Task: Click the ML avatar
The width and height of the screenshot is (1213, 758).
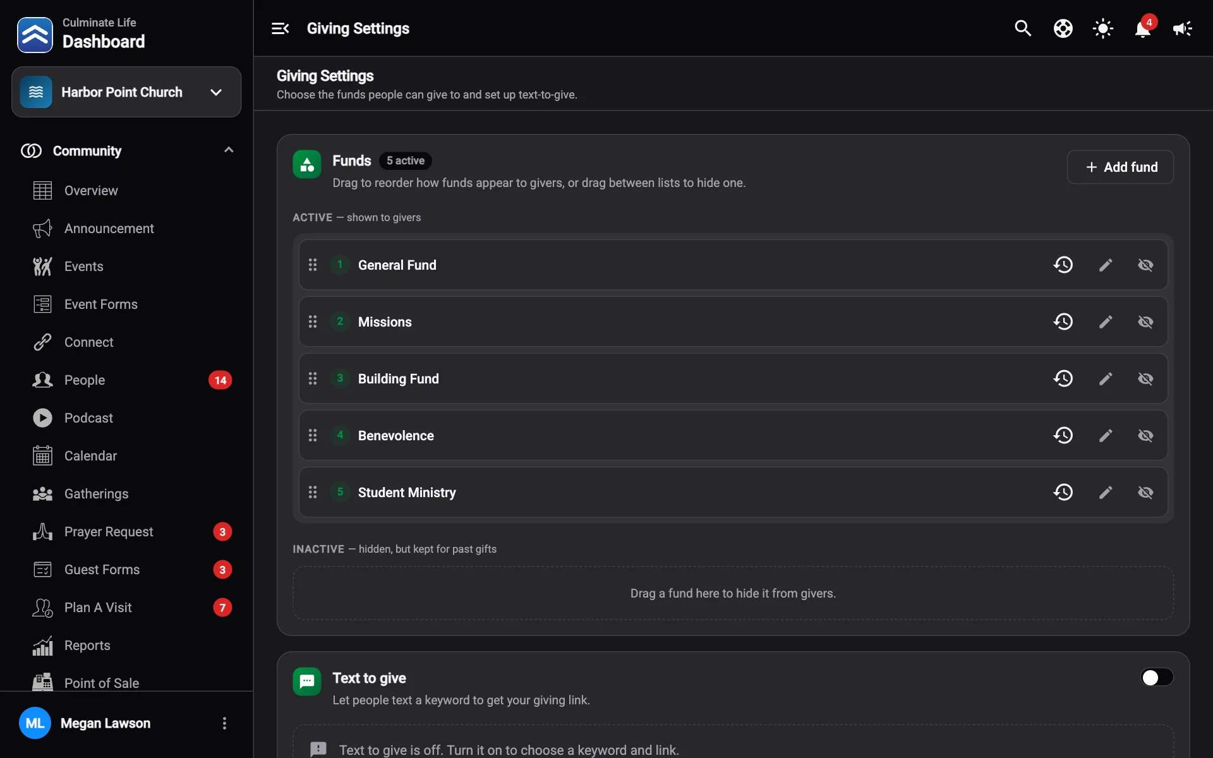Action: click(35, 723)
